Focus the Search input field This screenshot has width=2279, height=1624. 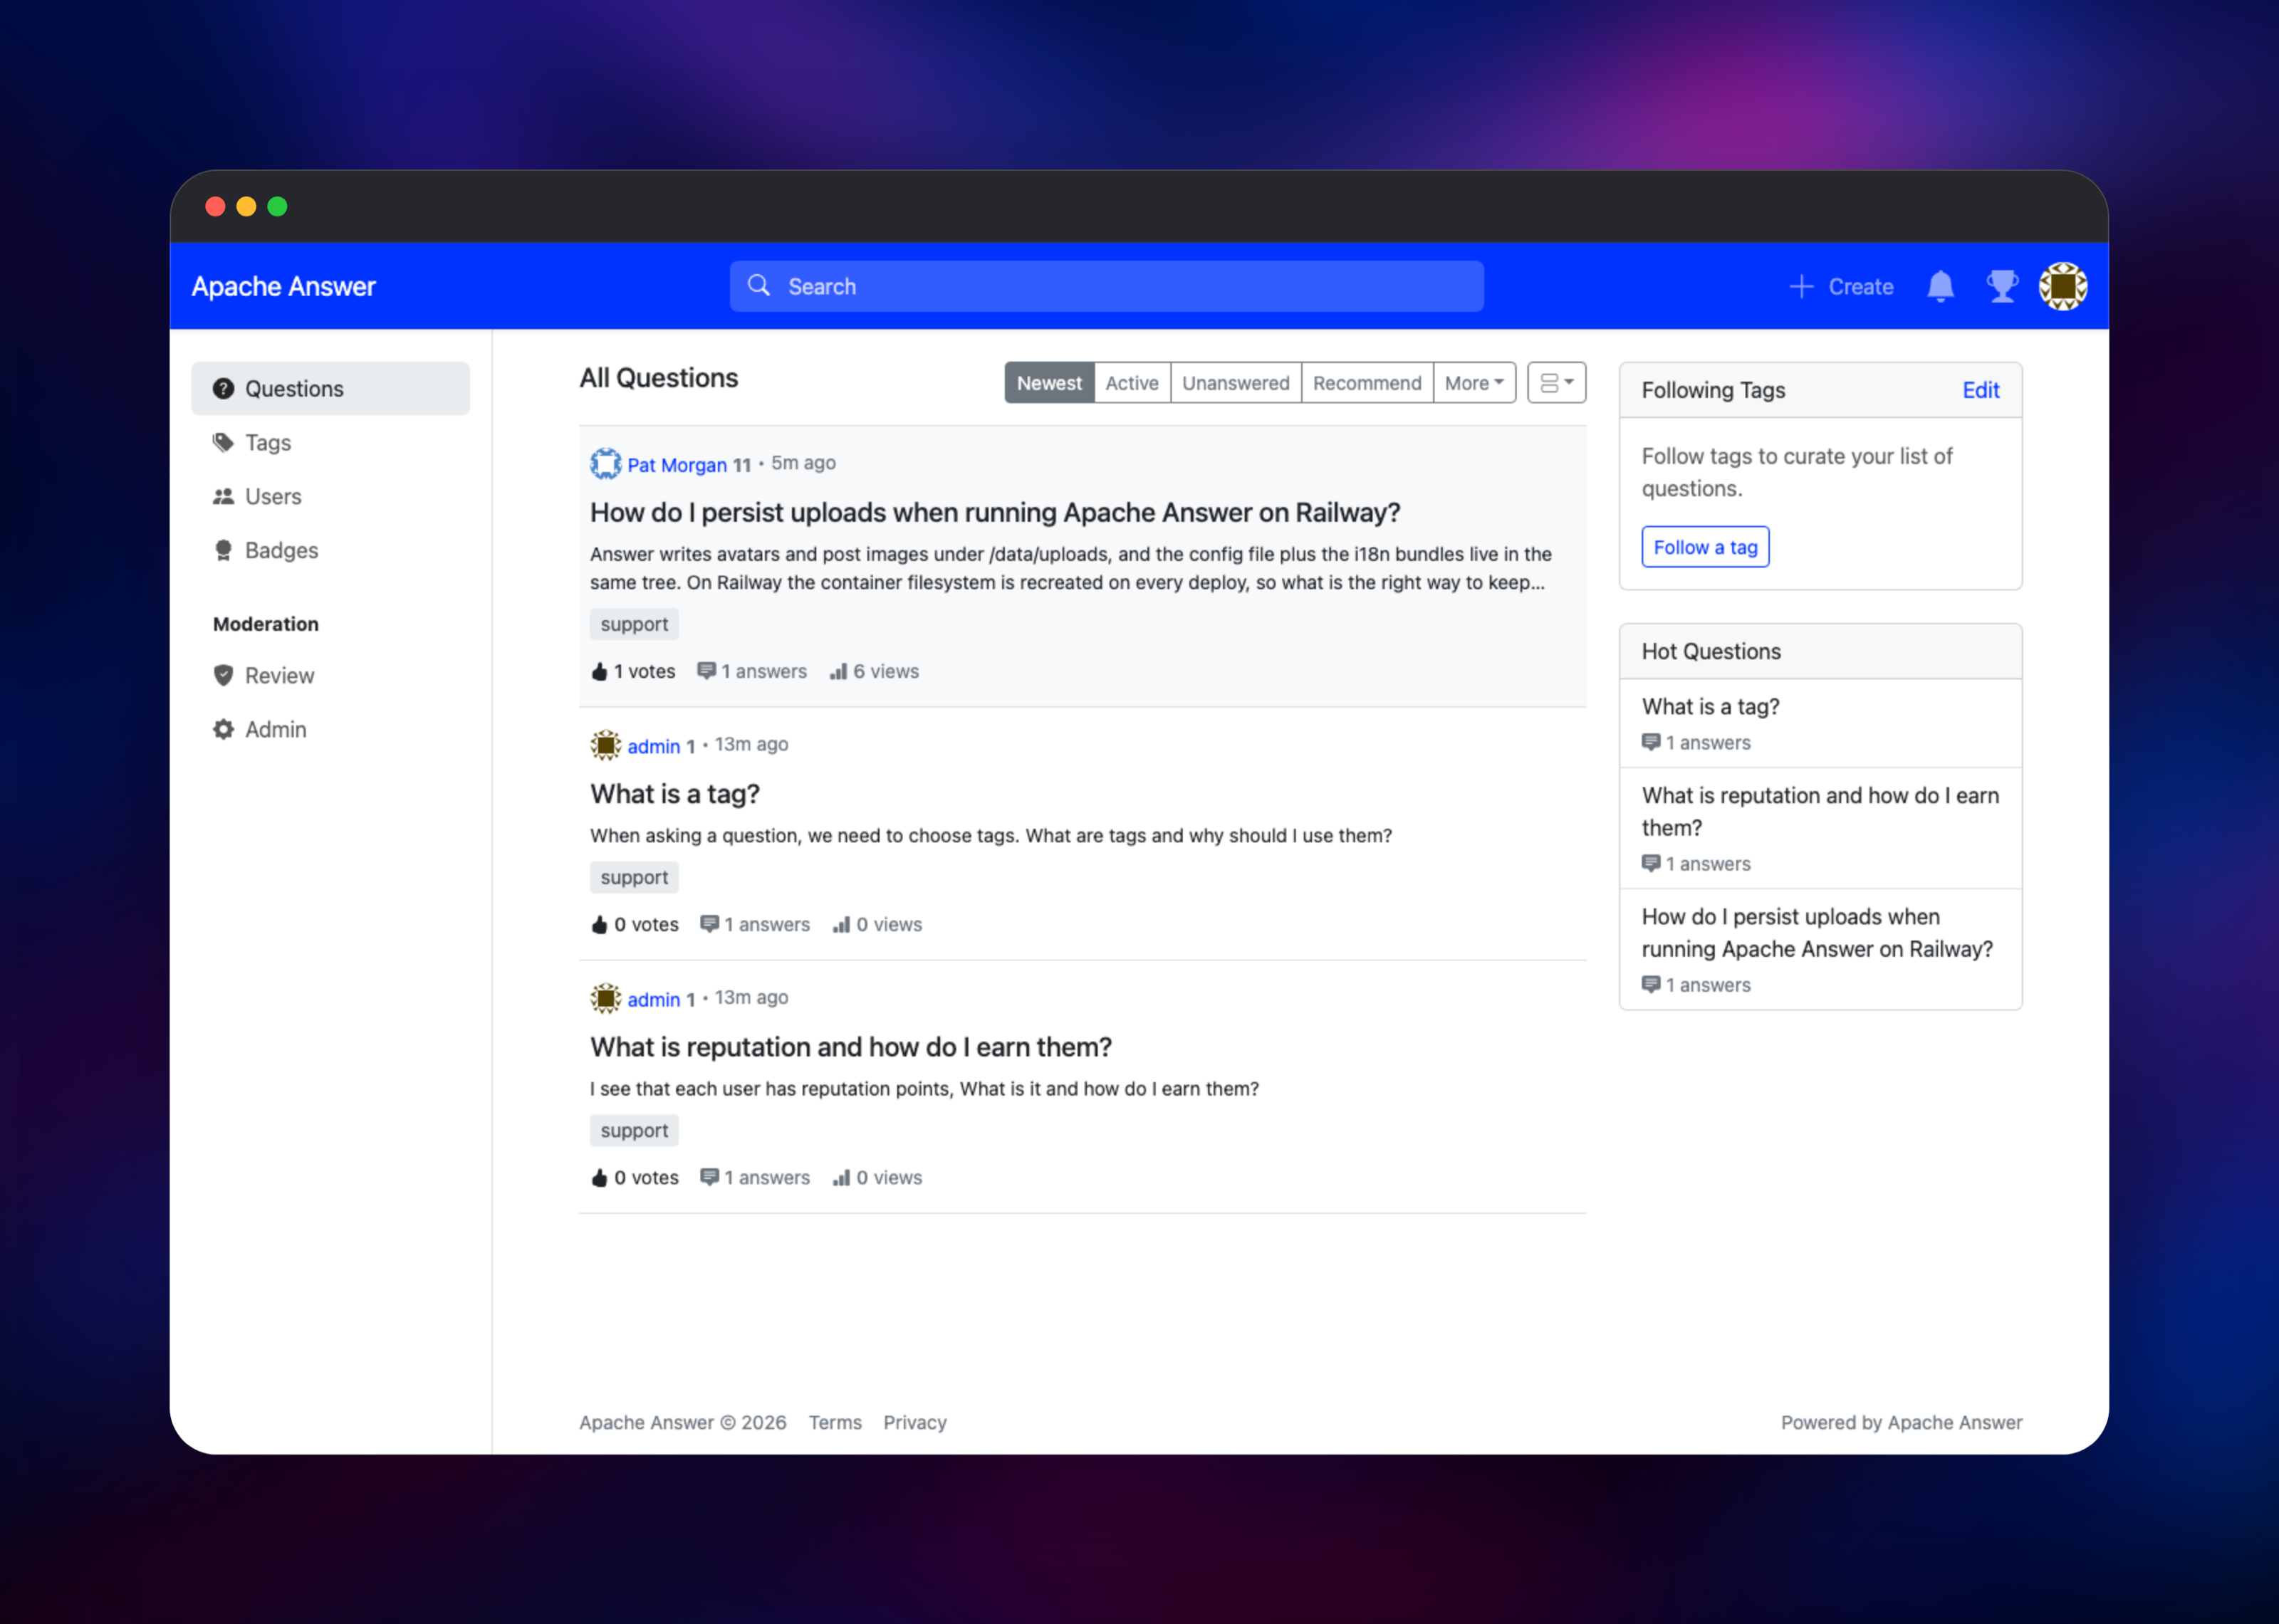pyautogui.click(x=1106, y=286)
